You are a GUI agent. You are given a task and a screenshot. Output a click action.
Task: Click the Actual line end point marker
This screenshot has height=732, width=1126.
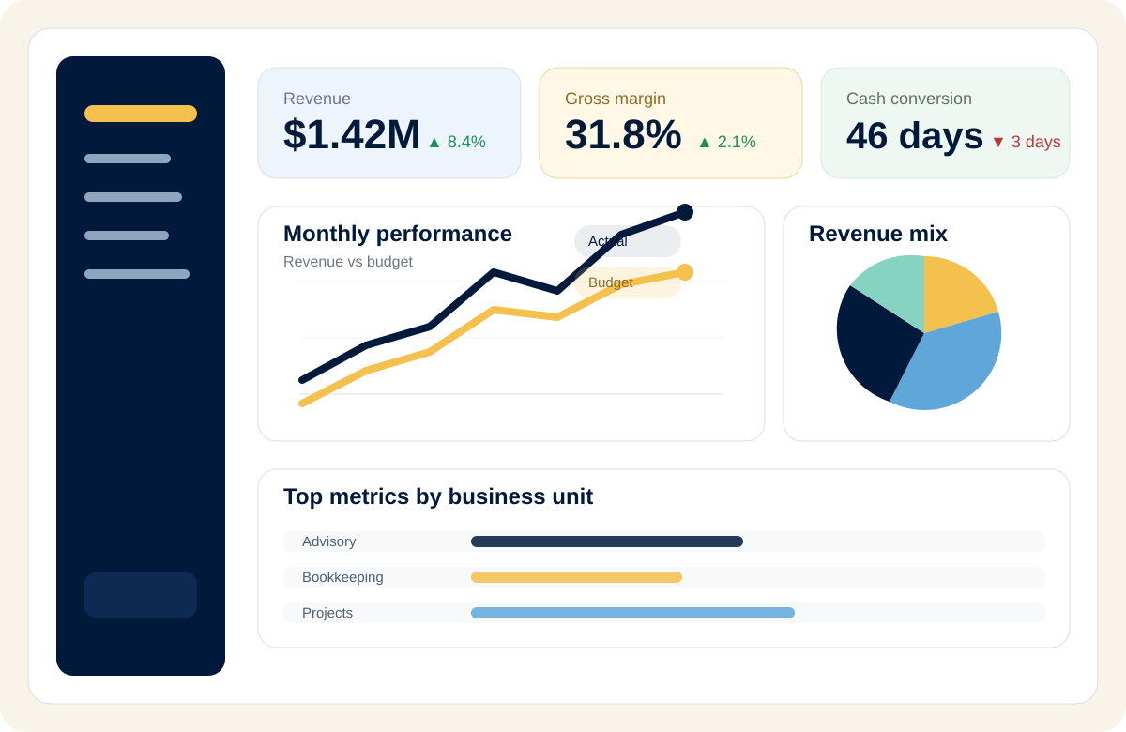pyautogui.click(x=685, y=212)
